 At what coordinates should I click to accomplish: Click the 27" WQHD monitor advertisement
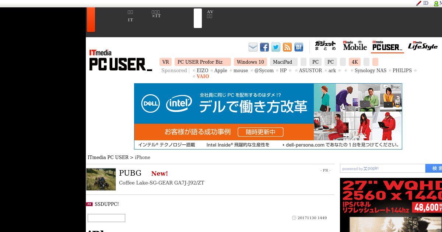[391, 205]
